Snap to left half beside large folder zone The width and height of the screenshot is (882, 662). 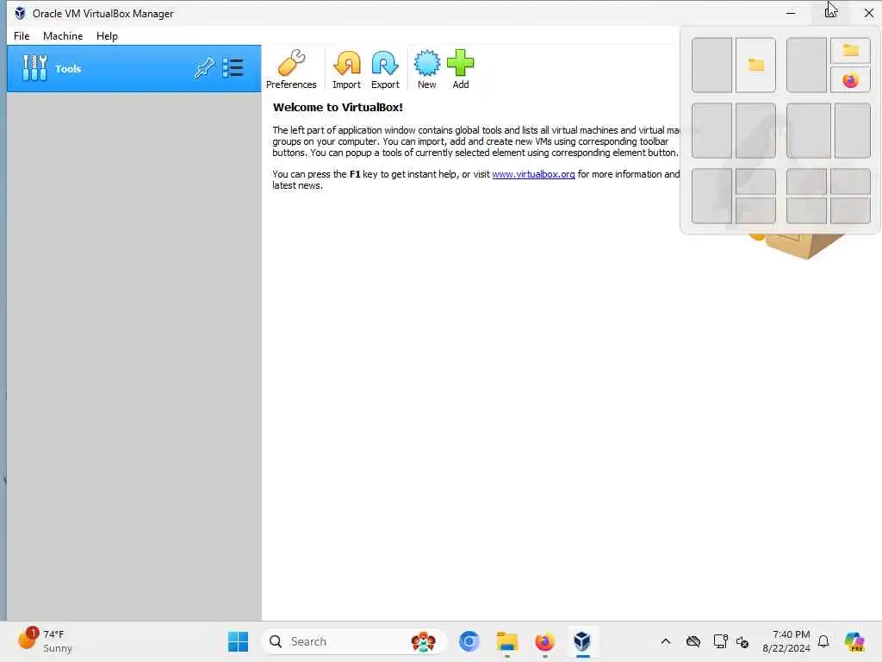(711, 66)
